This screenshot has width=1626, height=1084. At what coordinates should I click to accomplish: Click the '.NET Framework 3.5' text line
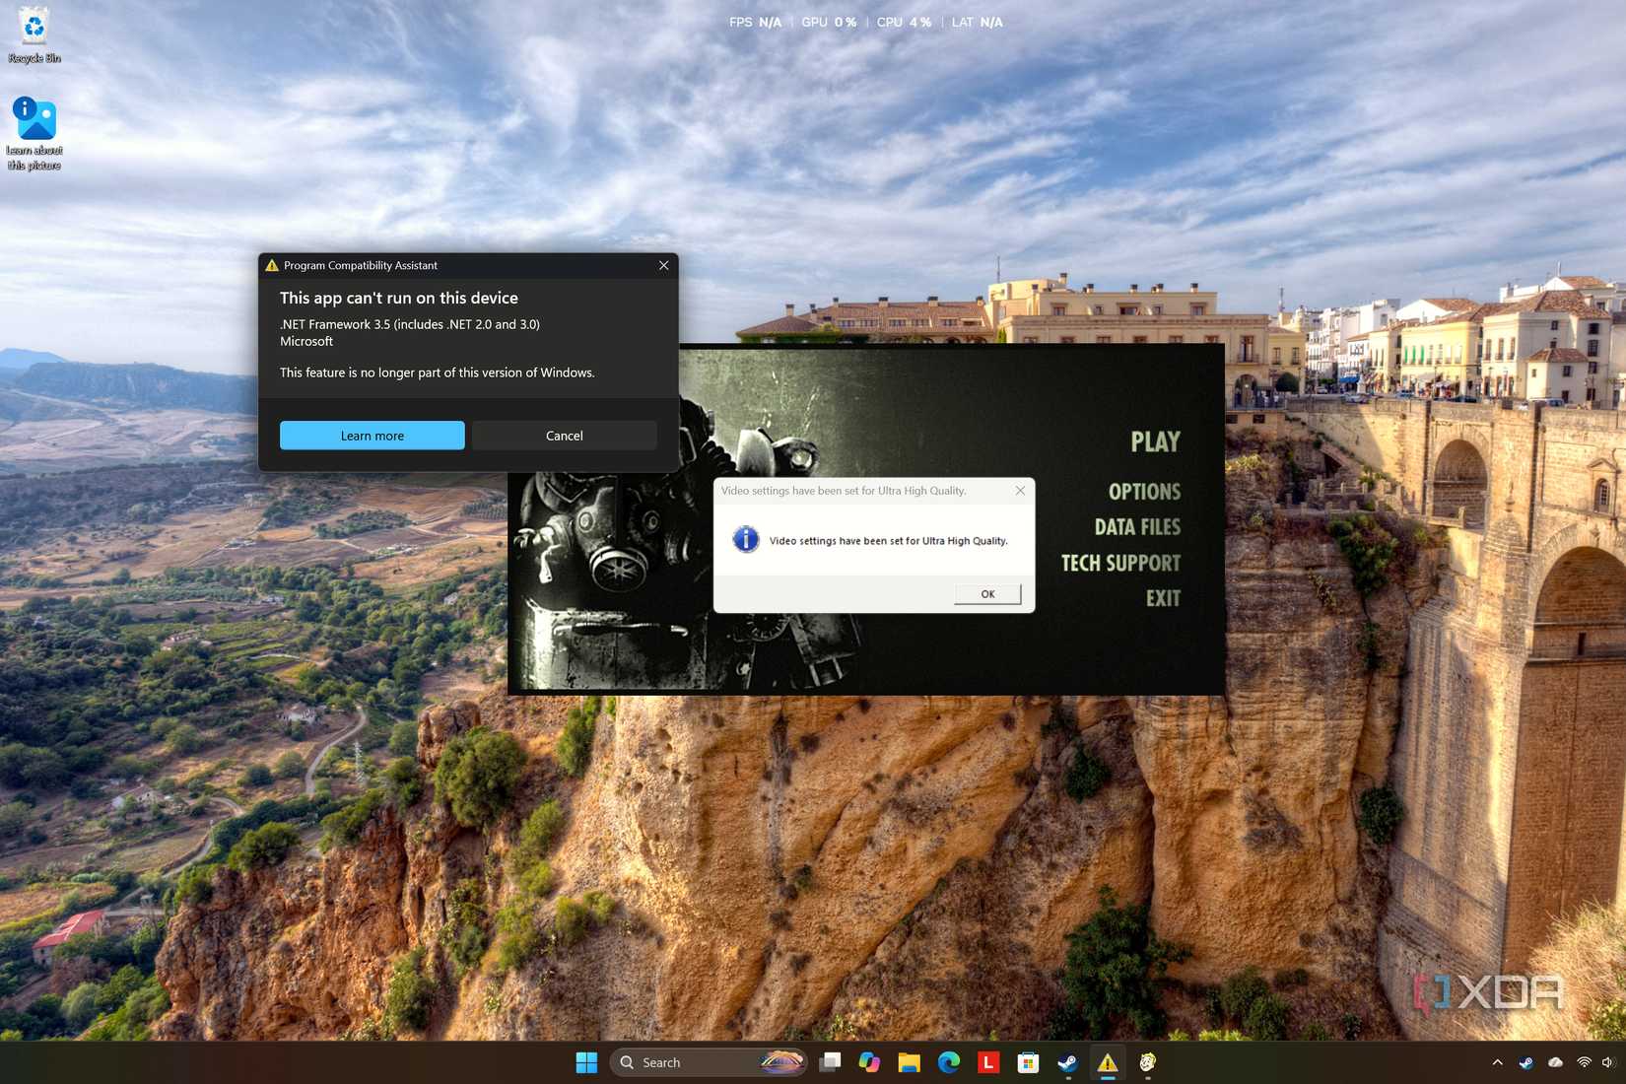[409, 324]
